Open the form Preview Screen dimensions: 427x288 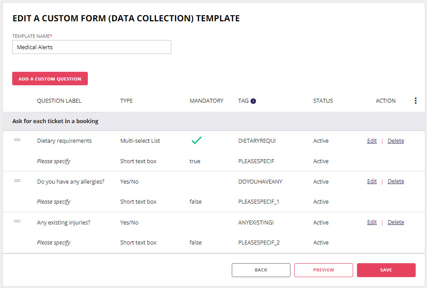(x=324, y=270)
